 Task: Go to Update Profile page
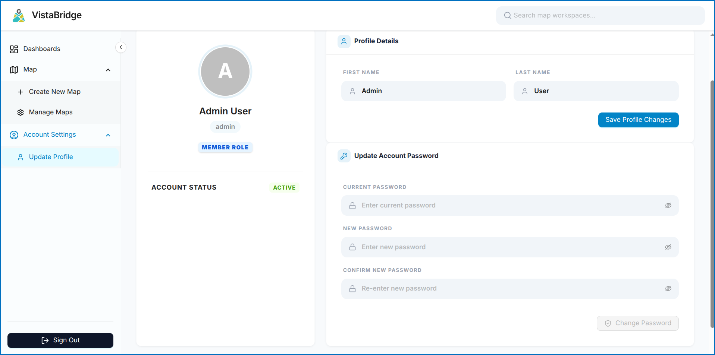[x=60, y=157]
